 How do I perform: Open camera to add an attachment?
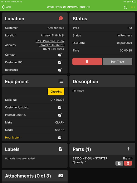coord(61,175)
